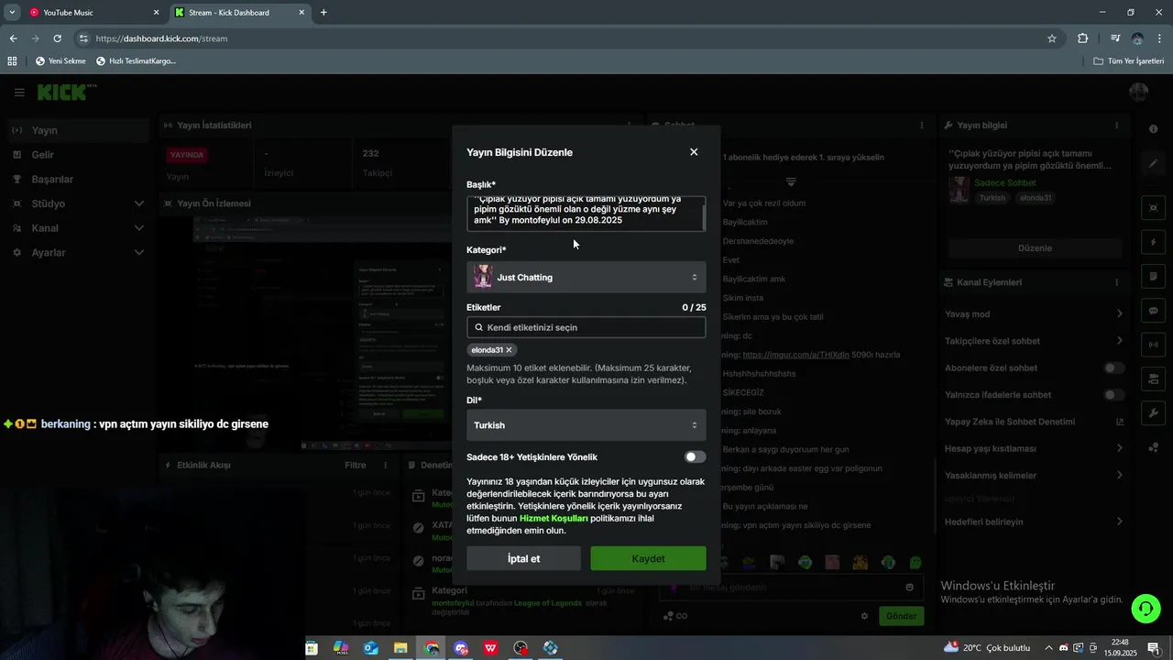Image resolution: width=1173 pixels, height=660 pixels.
Task: Open the chat bubble icon in right rail
Action: point(1154,311)
